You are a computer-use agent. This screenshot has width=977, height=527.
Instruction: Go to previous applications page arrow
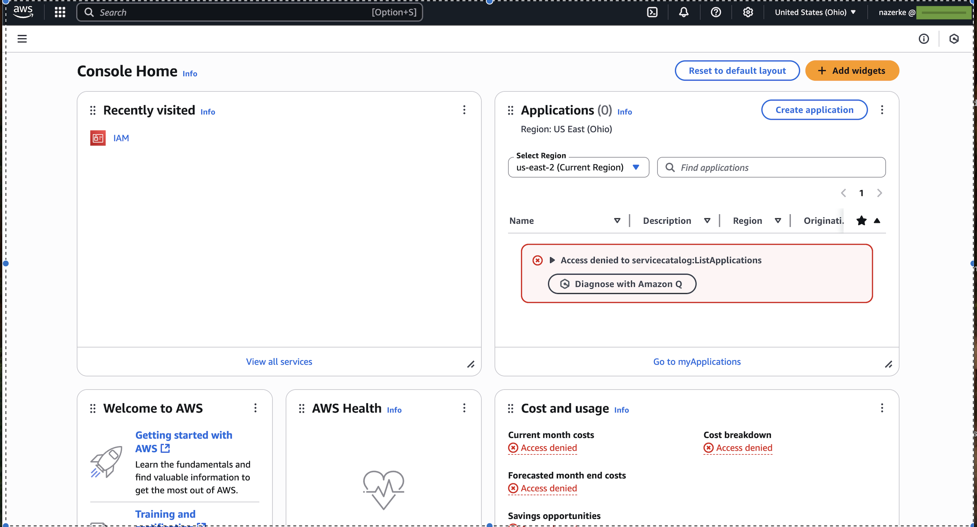[843, 193]
